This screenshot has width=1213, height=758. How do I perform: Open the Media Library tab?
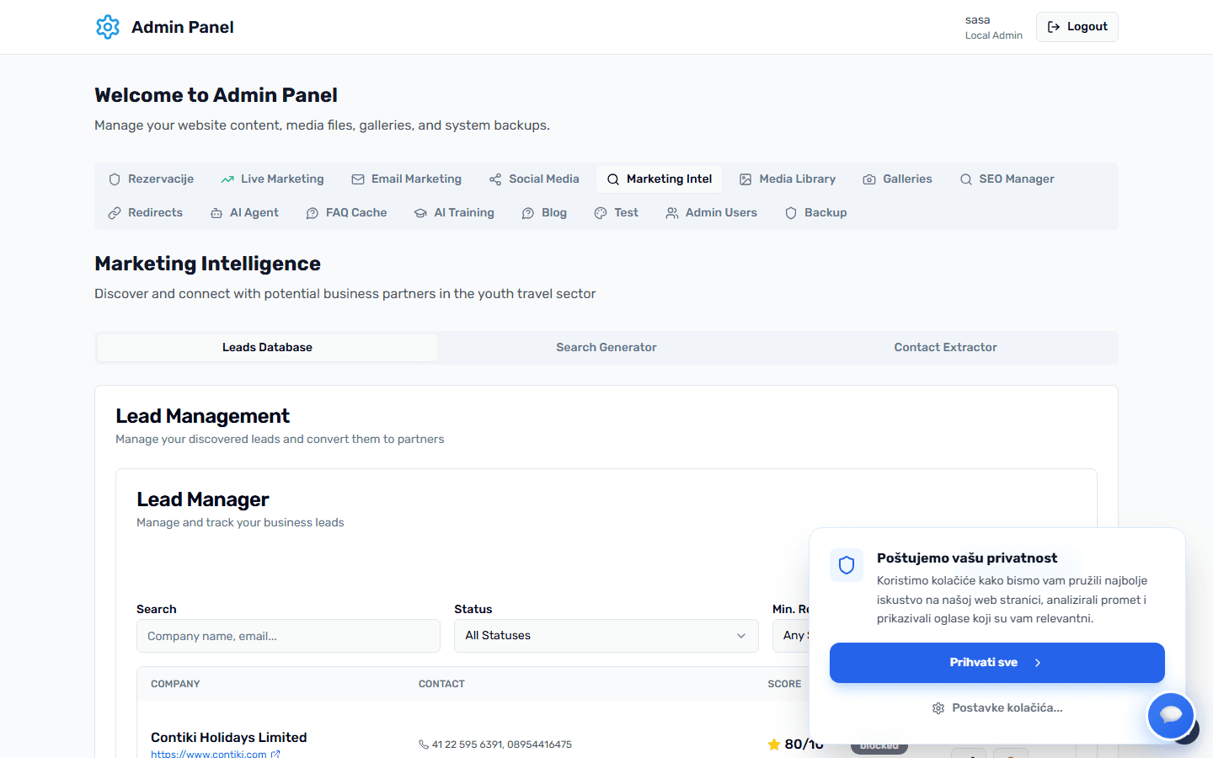(788, 179)
